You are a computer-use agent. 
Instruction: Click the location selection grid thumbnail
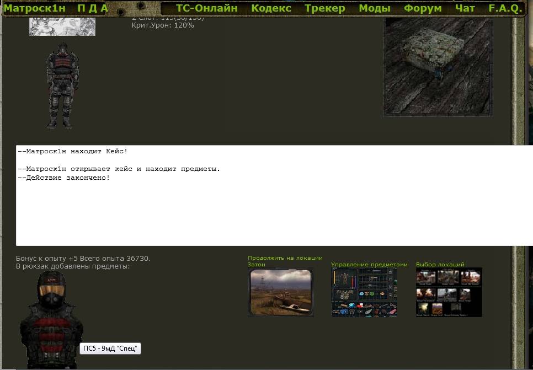click(x=449, y=293)
